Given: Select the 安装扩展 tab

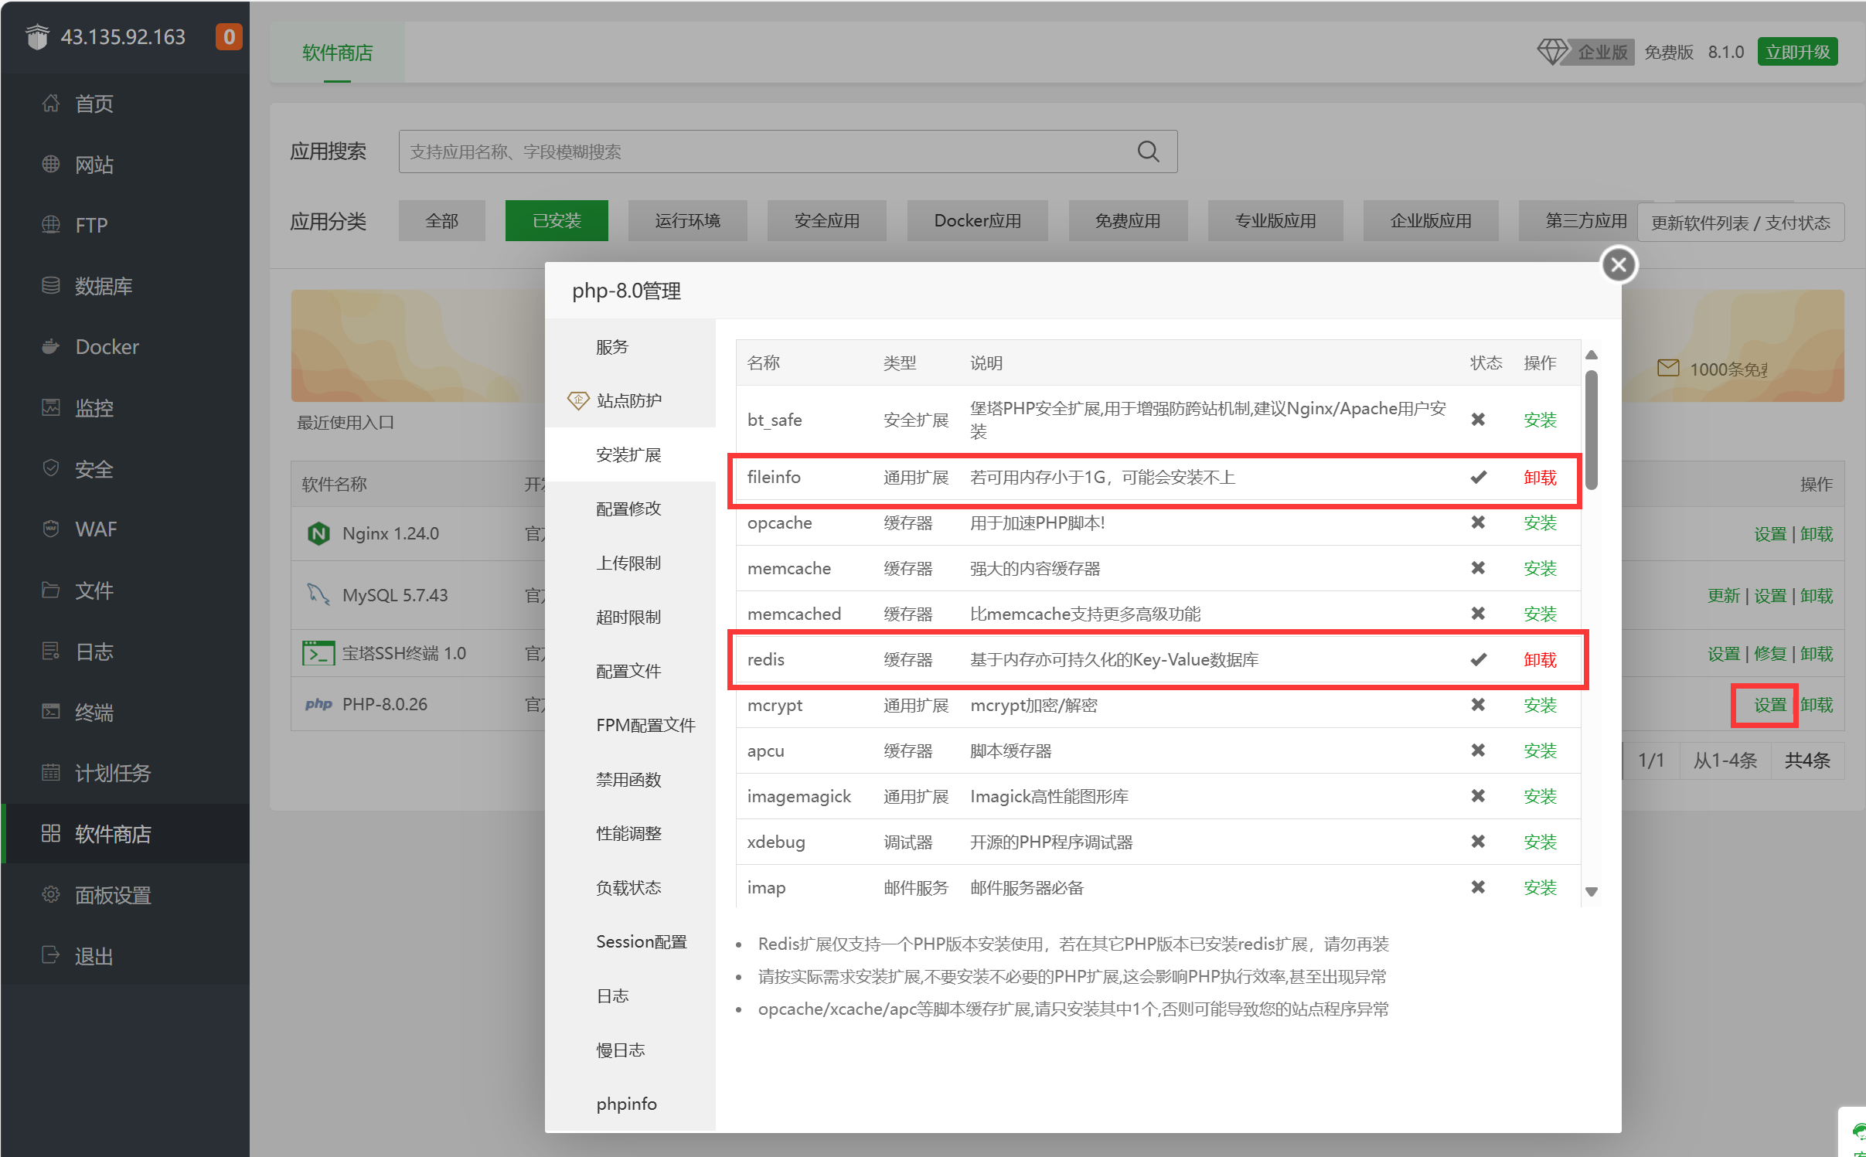Looking at the screenshot, I should [x=628, y=454].
